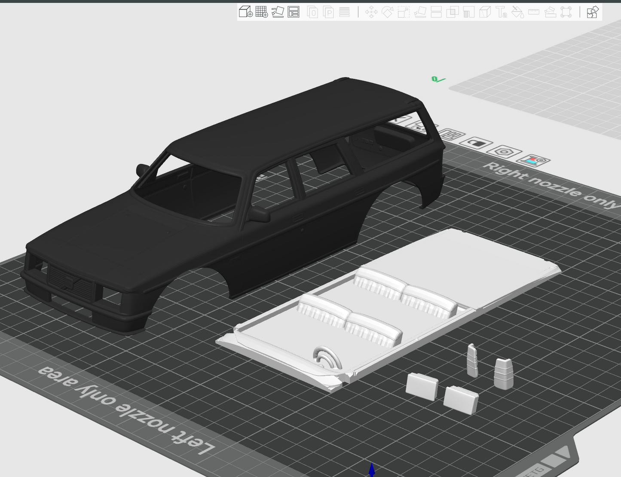The width and height of the screenshot is (621, 477).
Task: Open the Mesh Boolean tool
Action: 453,12
